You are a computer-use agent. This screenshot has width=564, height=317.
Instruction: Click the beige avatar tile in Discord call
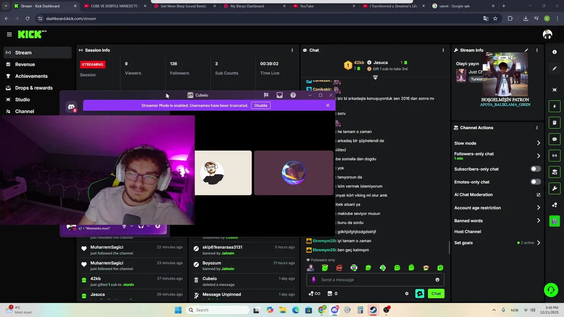click(223, 173)
